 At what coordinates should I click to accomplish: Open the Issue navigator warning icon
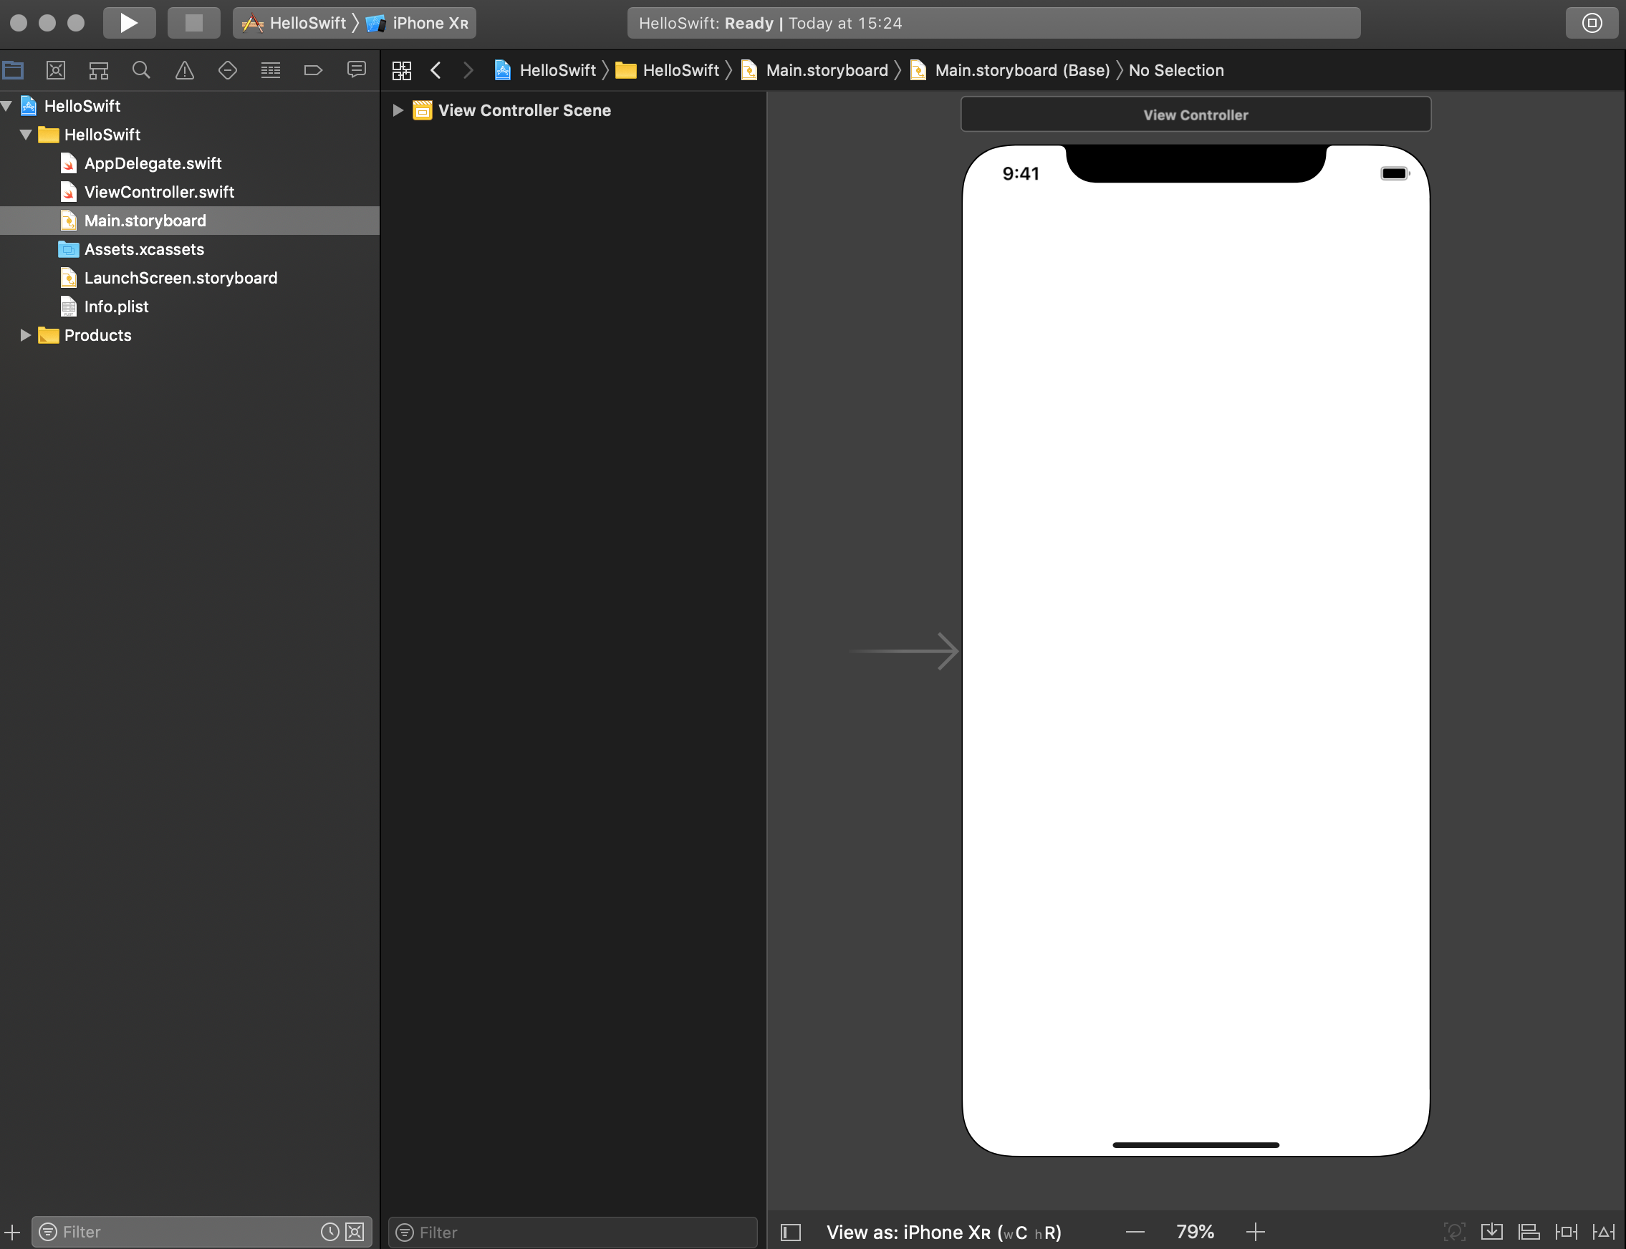coord(184,71)
